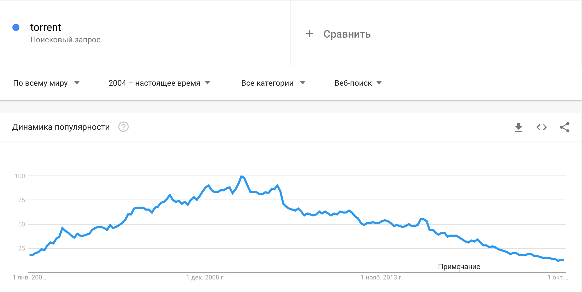Click the arrow next to По всему миру
Viewport: 582px width, 292px height.
77,83
